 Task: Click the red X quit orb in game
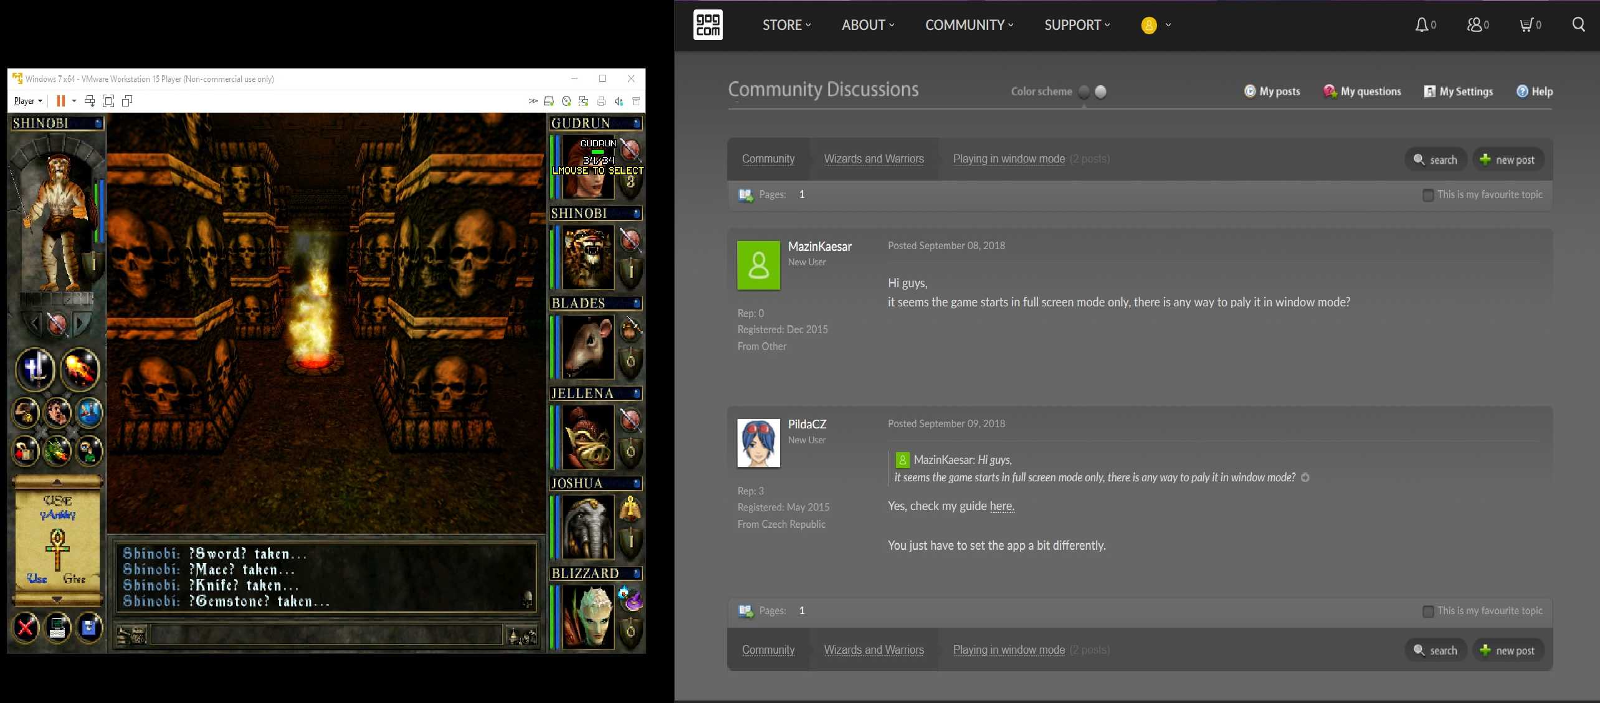pos(26,628)
